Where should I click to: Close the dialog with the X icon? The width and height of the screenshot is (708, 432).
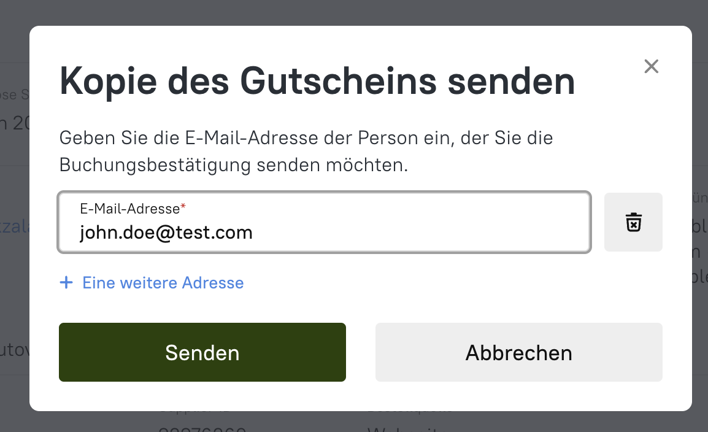651,66
